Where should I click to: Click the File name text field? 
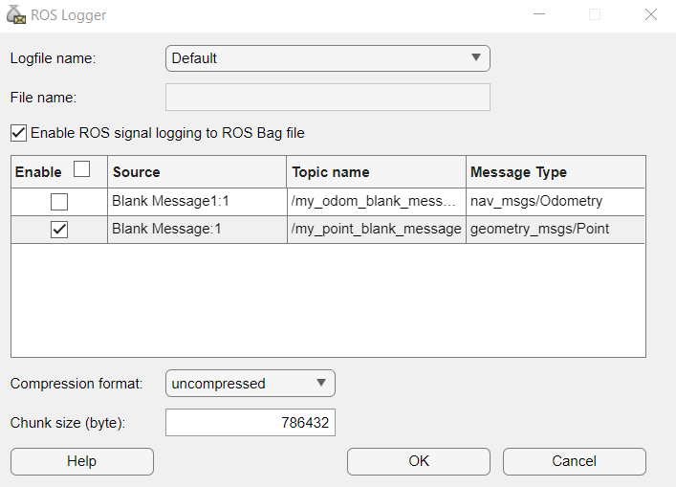coord(327,97)
